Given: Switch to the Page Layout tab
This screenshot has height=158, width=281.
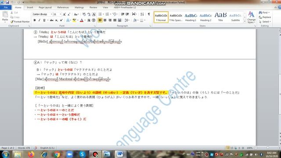Looking at the screenshot, I should [x=45, y=7].
